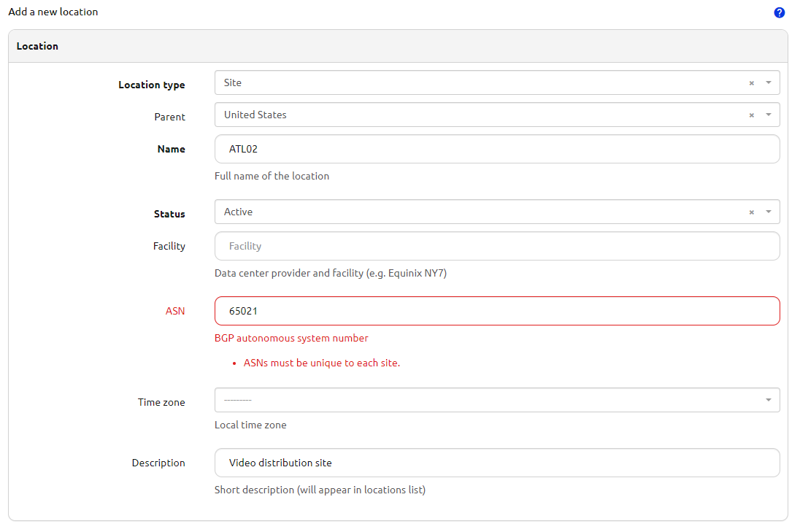The height and width of the screenshot is (532, 800).
Task: Clear the Status selection 'Active'
Action: pyautogui.click(x=751, y=212)
